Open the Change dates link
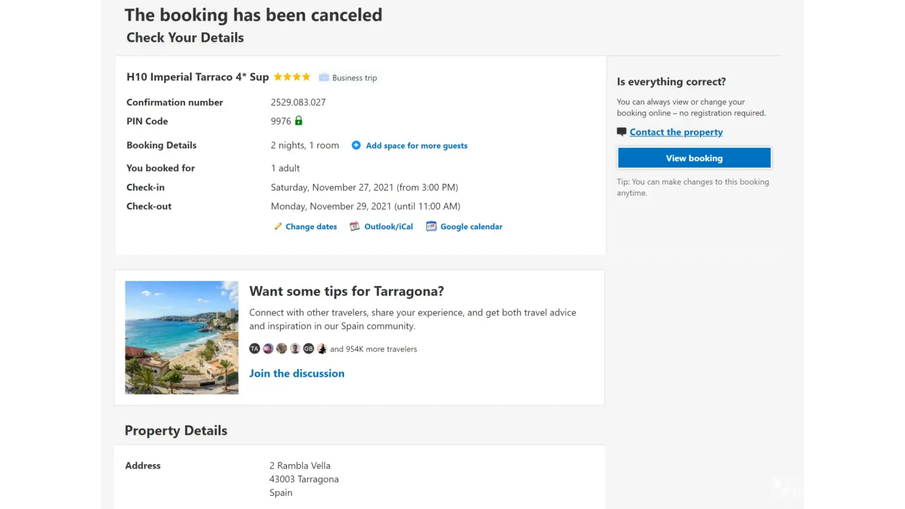This screenshot has height=509, width=905. 311,227
